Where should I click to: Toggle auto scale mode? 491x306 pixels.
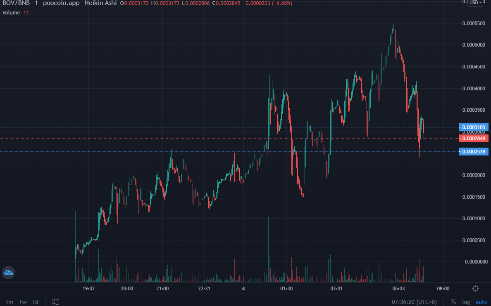[x=481, y=302]
